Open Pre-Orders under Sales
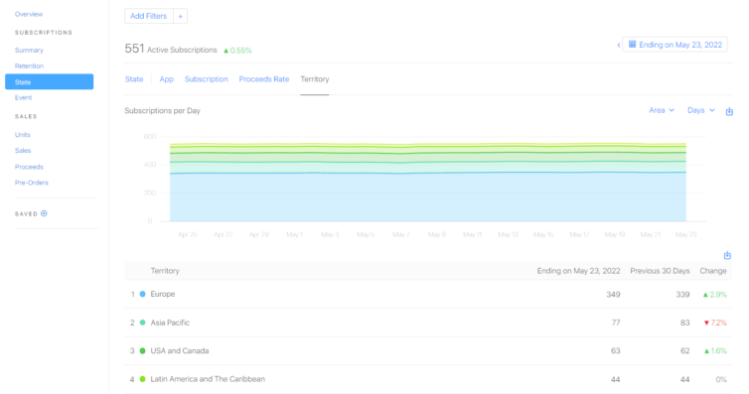 (x=32, y=183)
